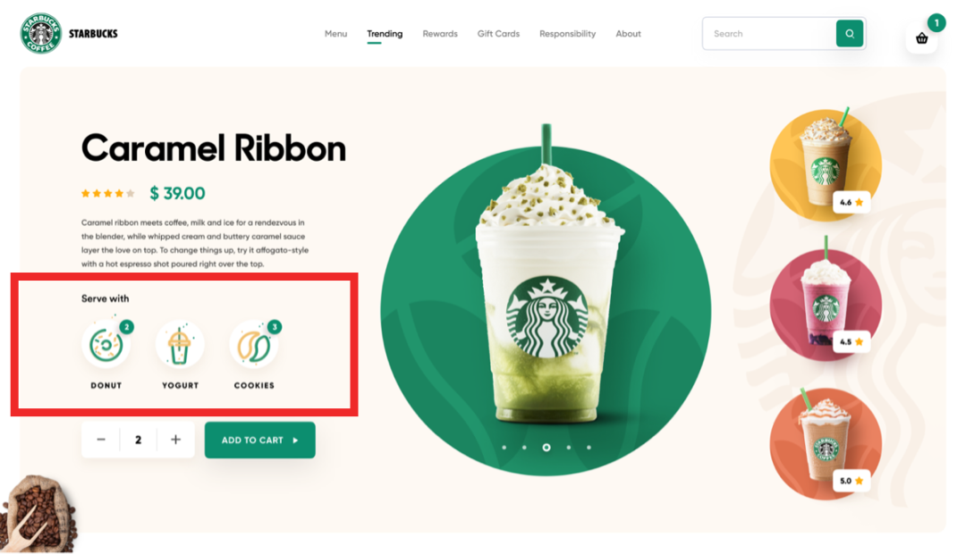Click the ADD TO CART button
Image resolution: width=966 pixels, height=554 pixels.
click(260, 441)
